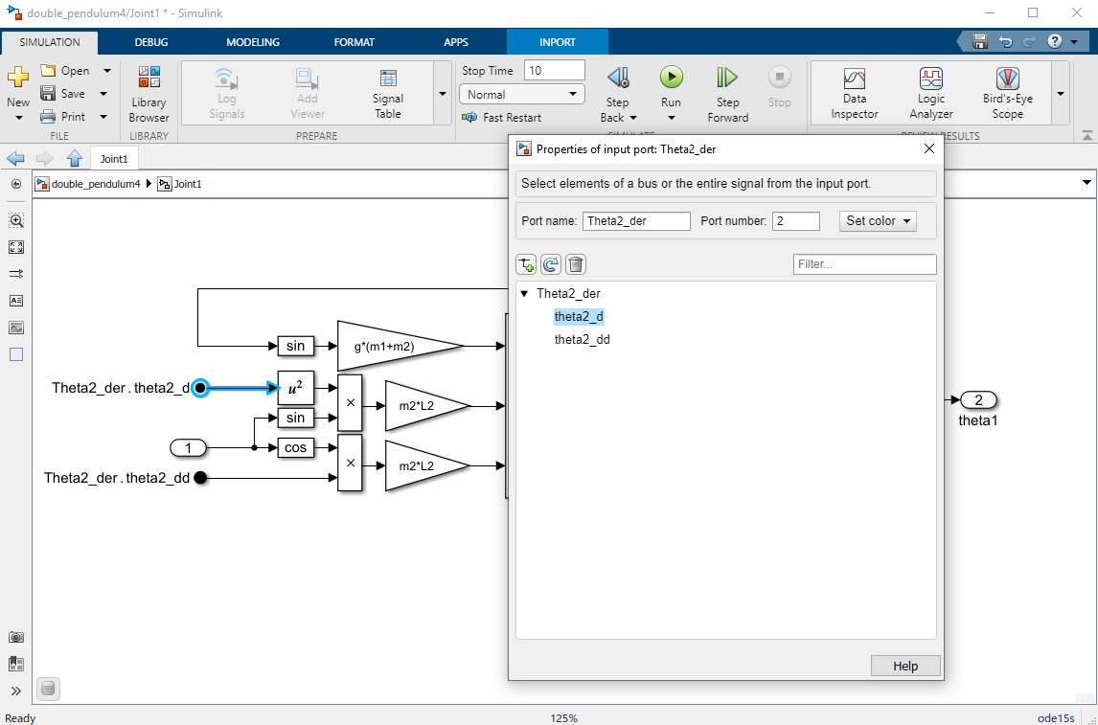Select theta2_d in the element tree
The height and width of the screenshot is (725, 1098).
click(x=579, y=316)
